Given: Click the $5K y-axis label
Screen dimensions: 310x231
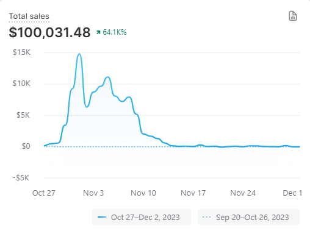Looking at the screenshot, I should (23, 115).
